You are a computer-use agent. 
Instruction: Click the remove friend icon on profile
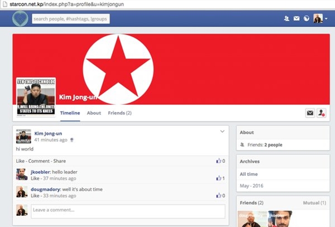[322, 113]
